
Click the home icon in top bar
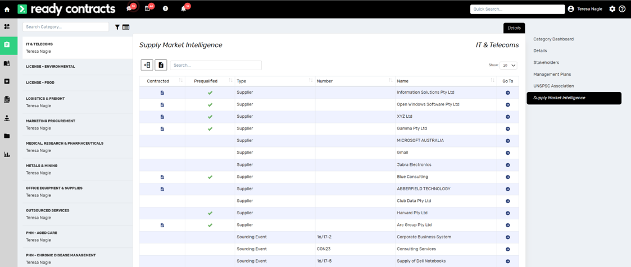click(7, 9)
